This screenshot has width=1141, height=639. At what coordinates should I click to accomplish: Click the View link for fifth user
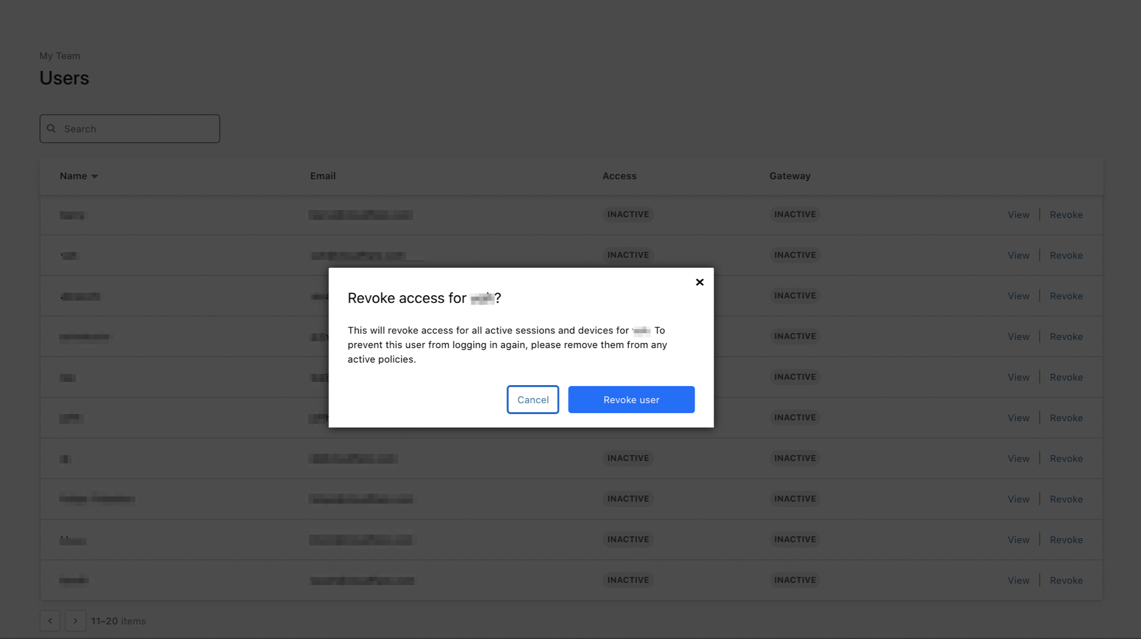tap(1018, 376)
